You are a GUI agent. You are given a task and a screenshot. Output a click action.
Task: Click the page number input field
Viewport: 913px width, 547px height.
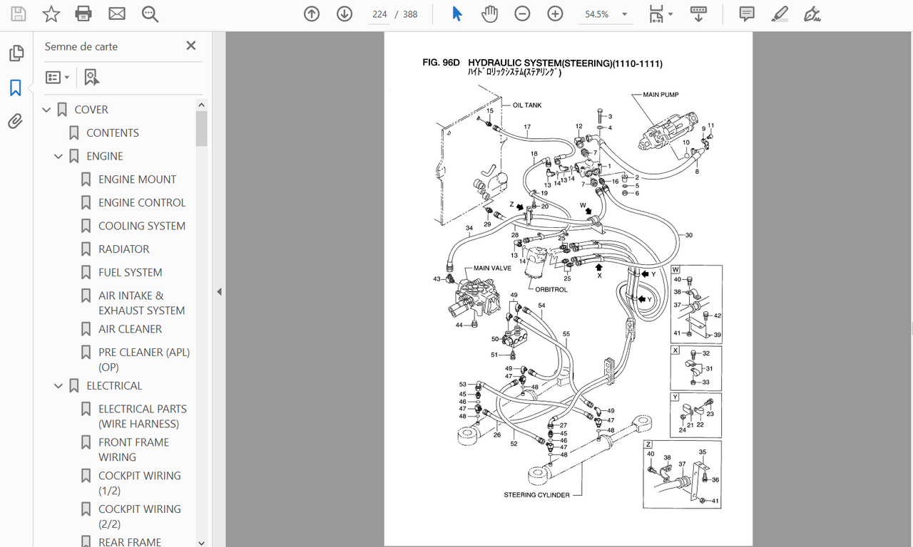(379, 14)
